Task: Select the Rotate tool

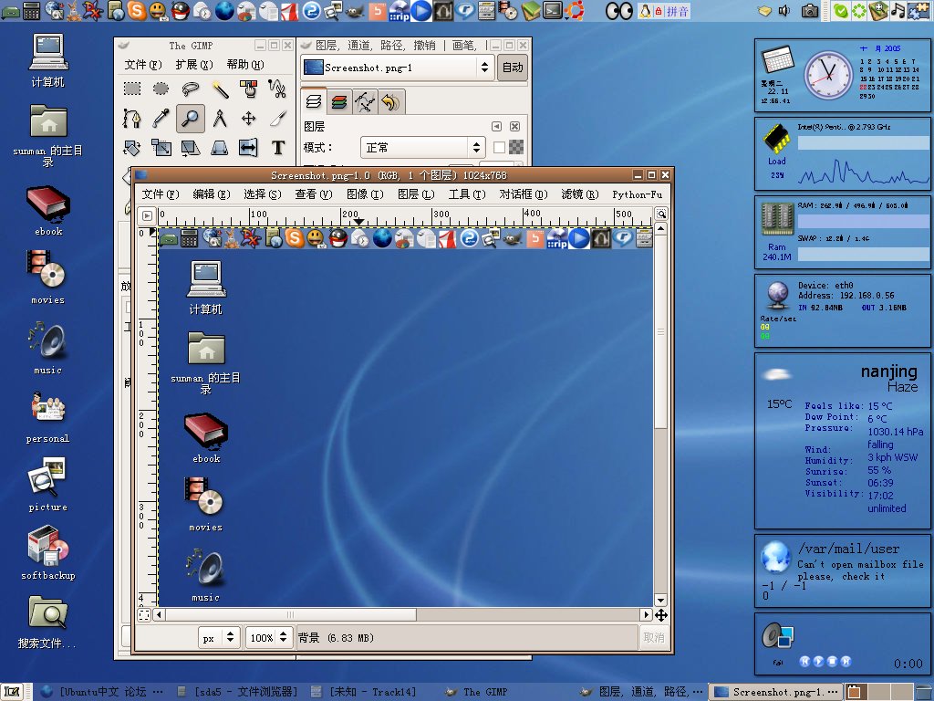Action: point(132,147)
